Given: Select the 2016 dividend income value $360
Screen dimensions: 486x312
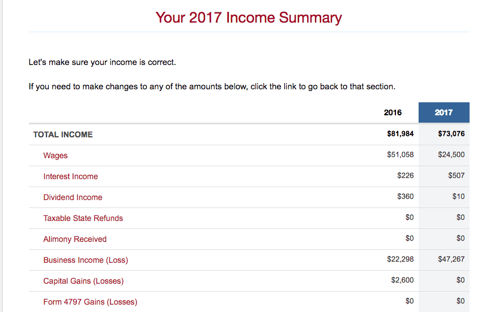Looking at the screenshot, I should coord(406,197).
